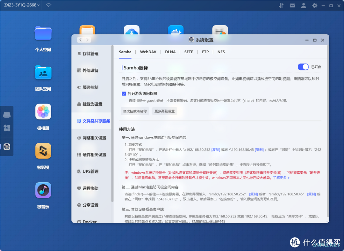The width and height of the screenshot is (344, 251).
Task: Copy the \\192.168.50.45 address via 复制
Action: tap(259, 149)
